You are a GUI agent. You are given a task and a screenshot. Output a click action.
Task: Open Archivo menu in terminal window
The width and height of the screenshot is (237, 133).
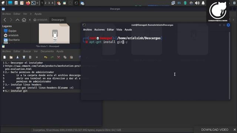click(87, 30)
